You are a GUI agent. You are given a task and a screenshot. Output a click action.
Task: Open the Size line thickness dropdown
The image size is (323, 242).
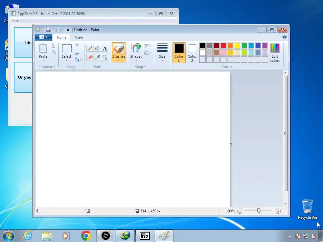coord(162,53)
